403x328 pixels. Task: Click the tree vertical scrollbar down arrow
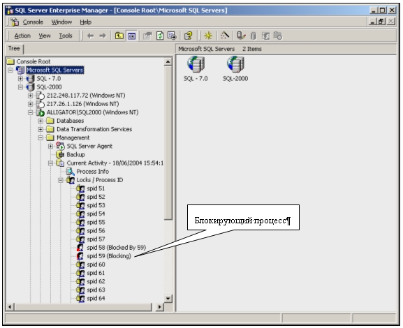168,299
